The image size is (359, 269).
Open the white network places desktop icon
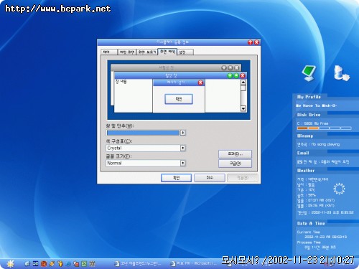342,73
